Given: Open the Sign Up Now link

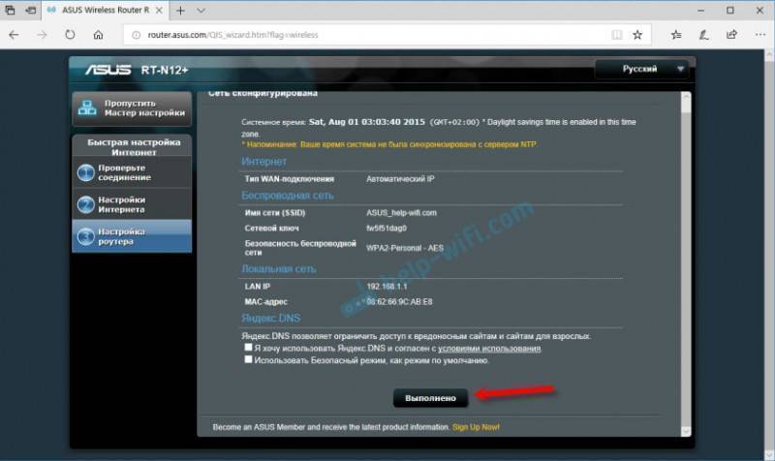Looking at the screenshot, I should [476, 427].
